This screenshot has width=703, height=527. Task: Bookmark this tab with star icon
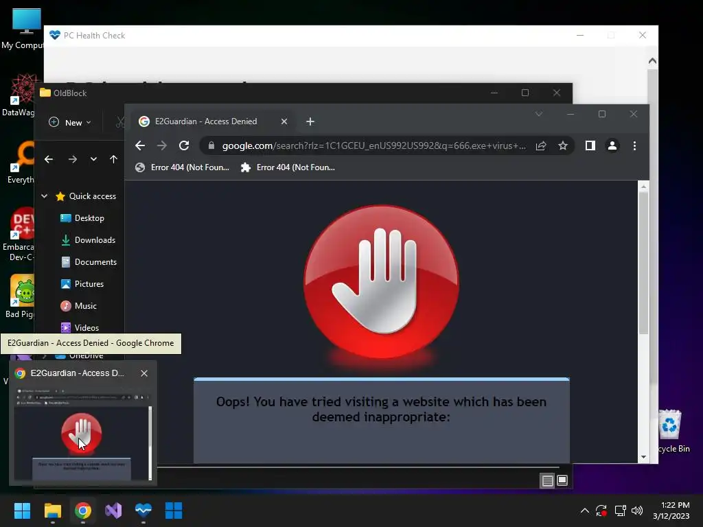(x=563, y=145)
